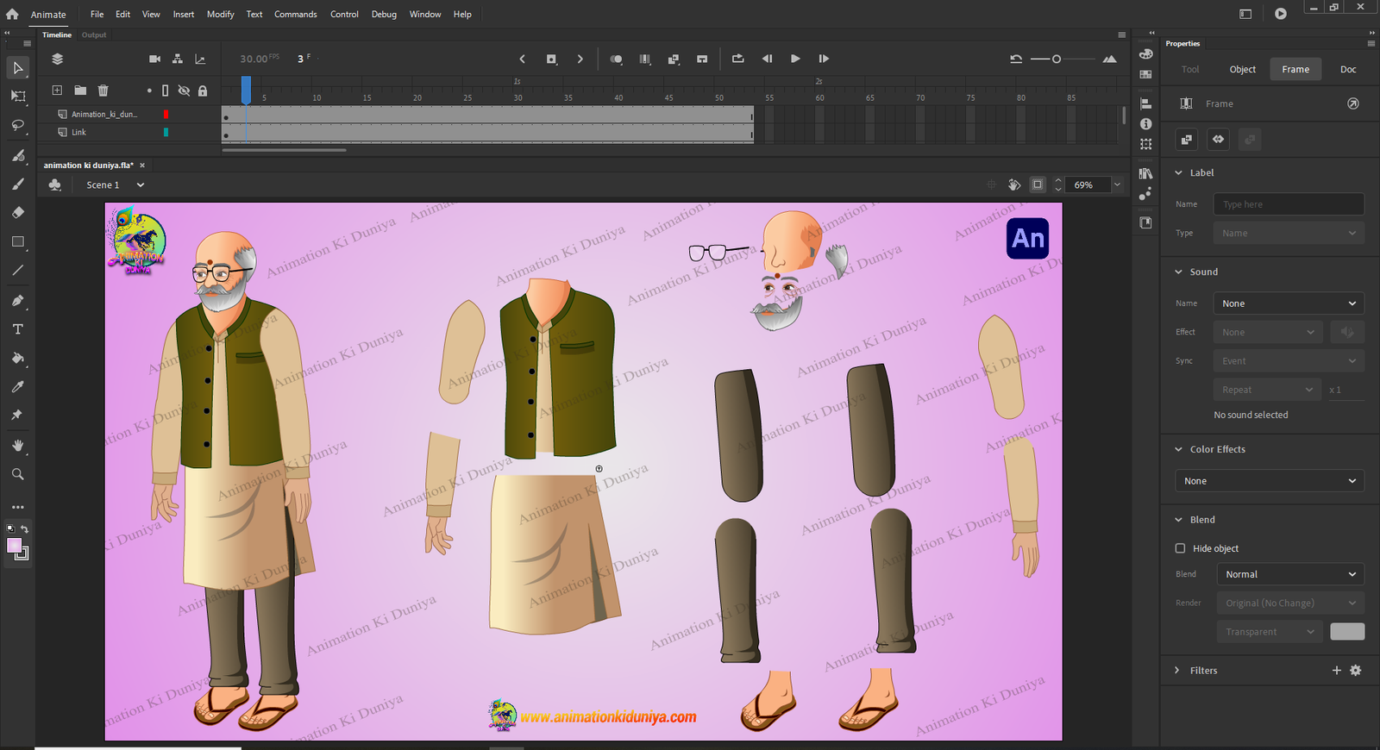The height and width of the screenshot is (750, 1380).
Task: Toggle show or hide all layers
Action: pyautogui.click(x=184, y=91)
